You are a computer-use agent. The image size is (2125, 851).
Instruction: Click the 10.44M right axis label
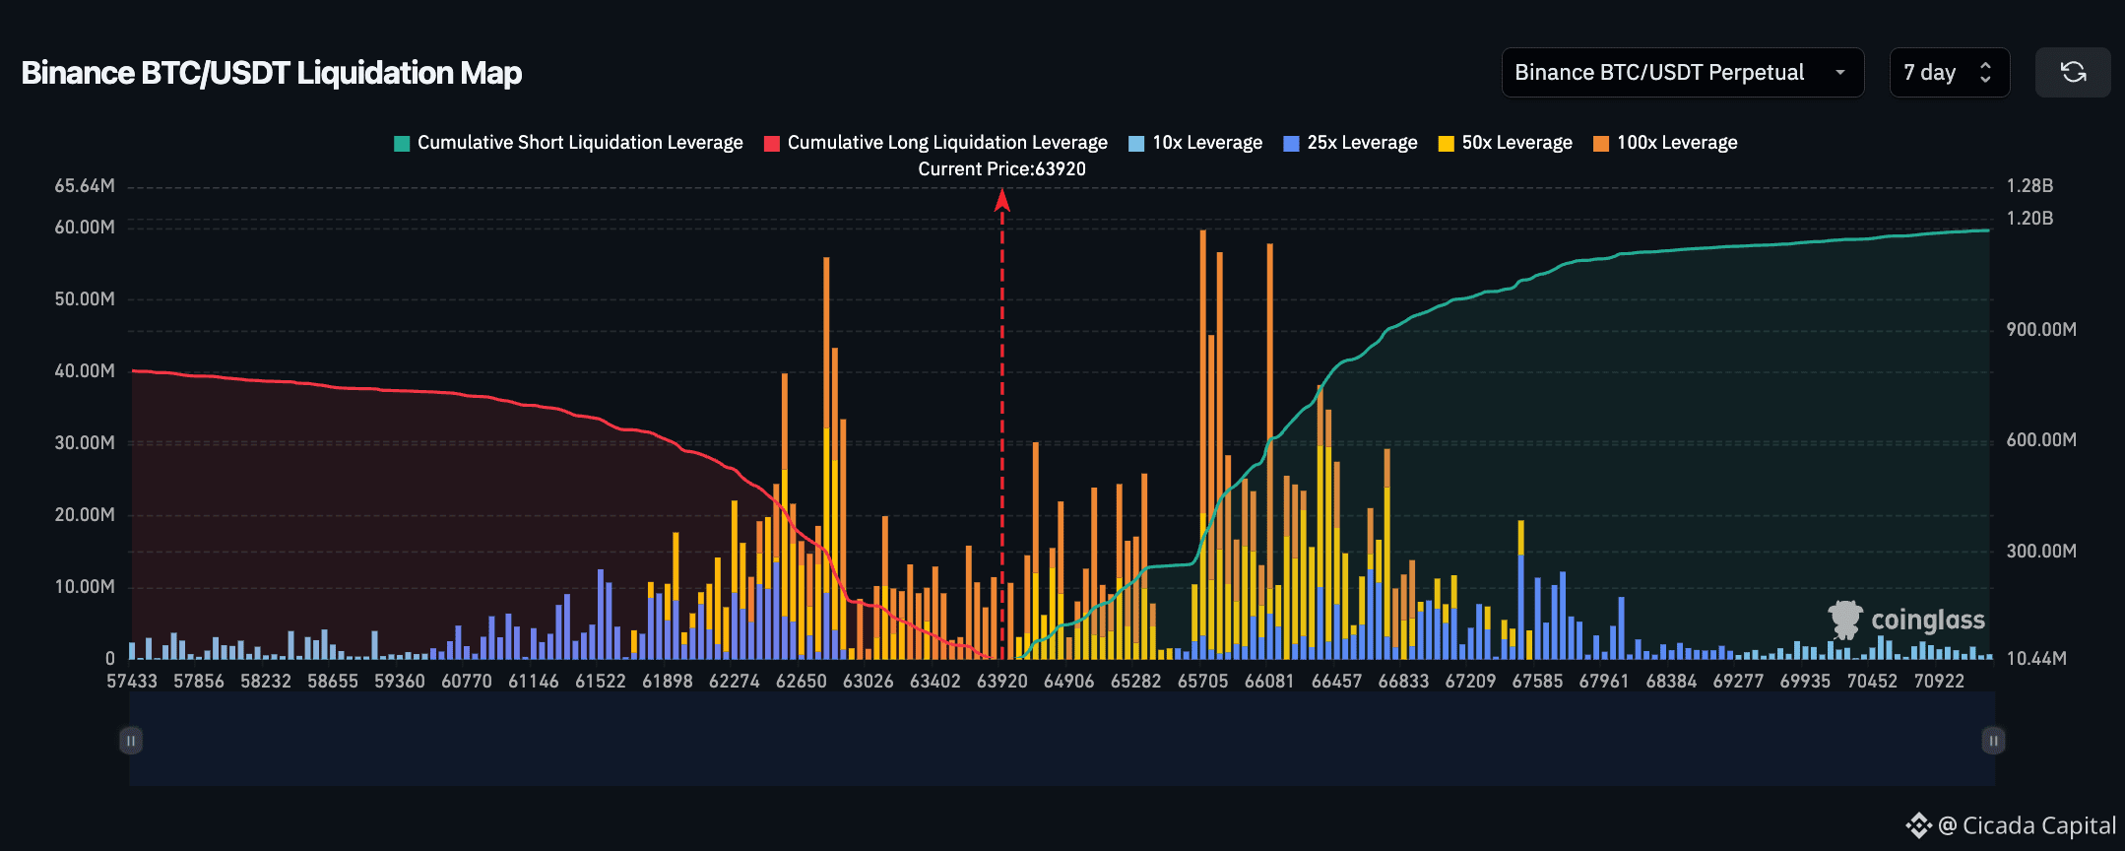click(2036, 659)
